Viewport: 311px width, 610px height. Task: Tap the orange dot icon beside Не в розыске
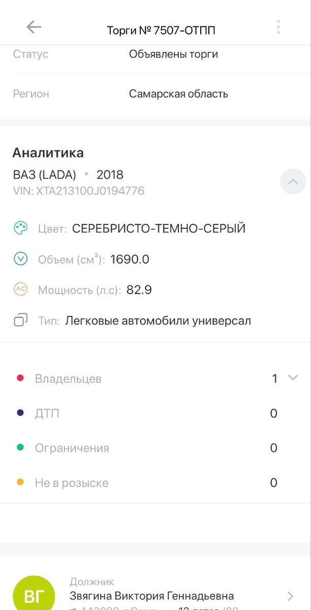point(20,482)
